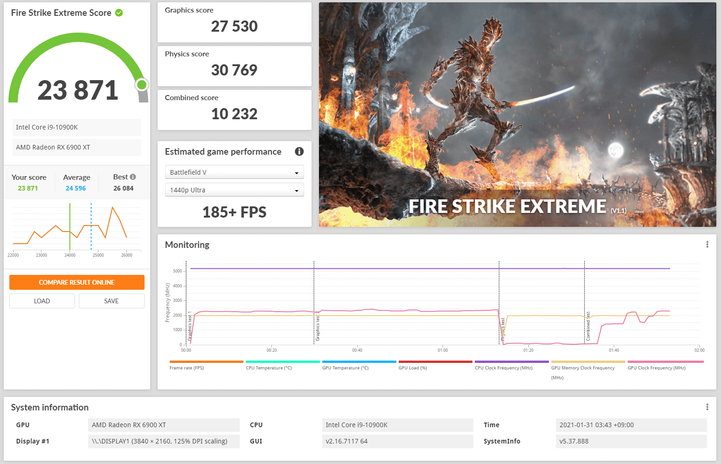Toggle the Frame rate (FPS) legend swatch
The image size is (721, 464).
(x=207, y=362)
